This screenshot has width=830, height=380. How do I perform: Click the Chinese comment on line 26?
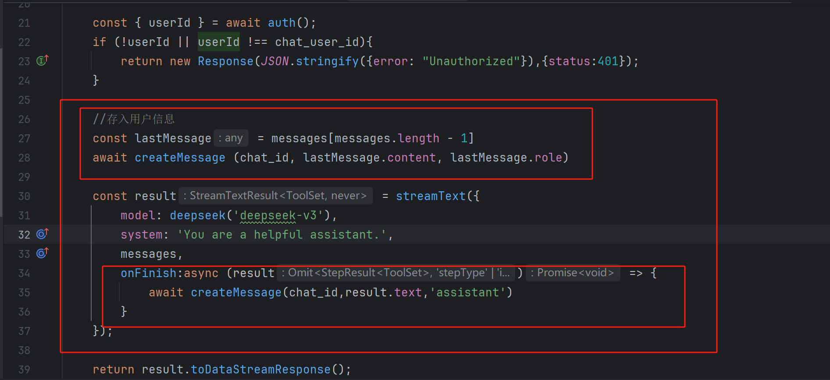[x=134, y=119]
